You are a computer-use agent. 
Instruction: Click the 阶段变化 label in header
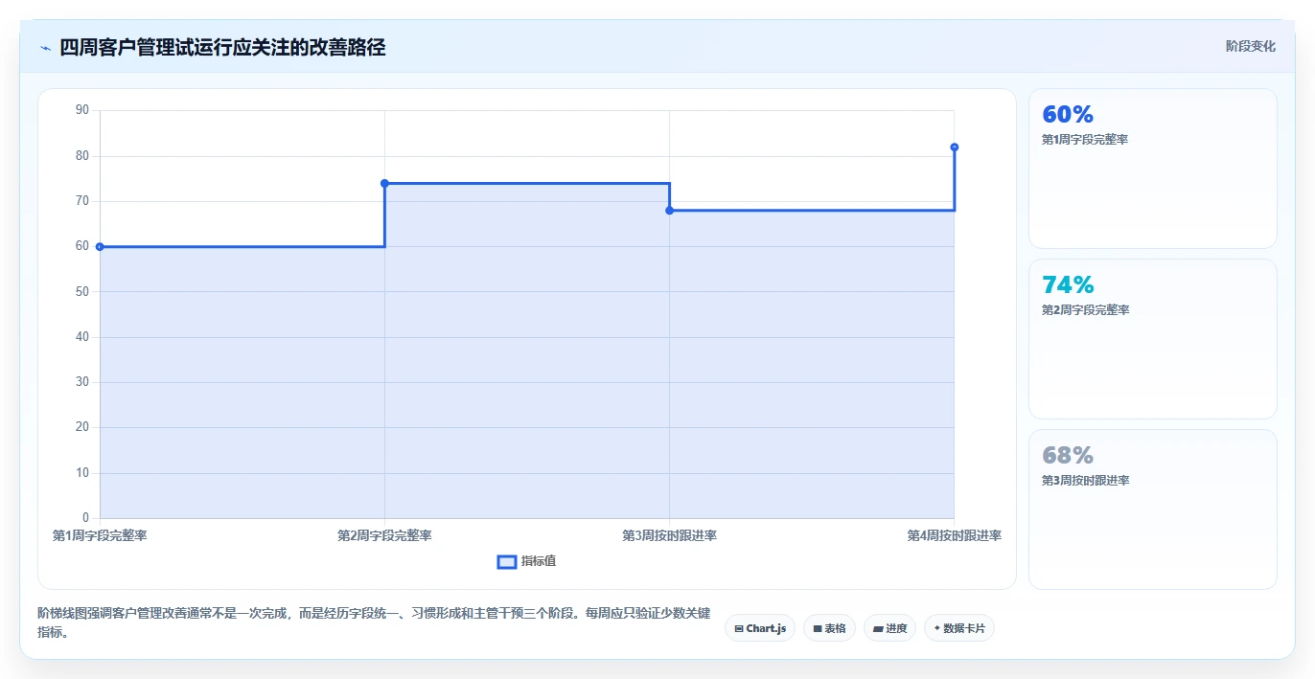click(1250, 46)
